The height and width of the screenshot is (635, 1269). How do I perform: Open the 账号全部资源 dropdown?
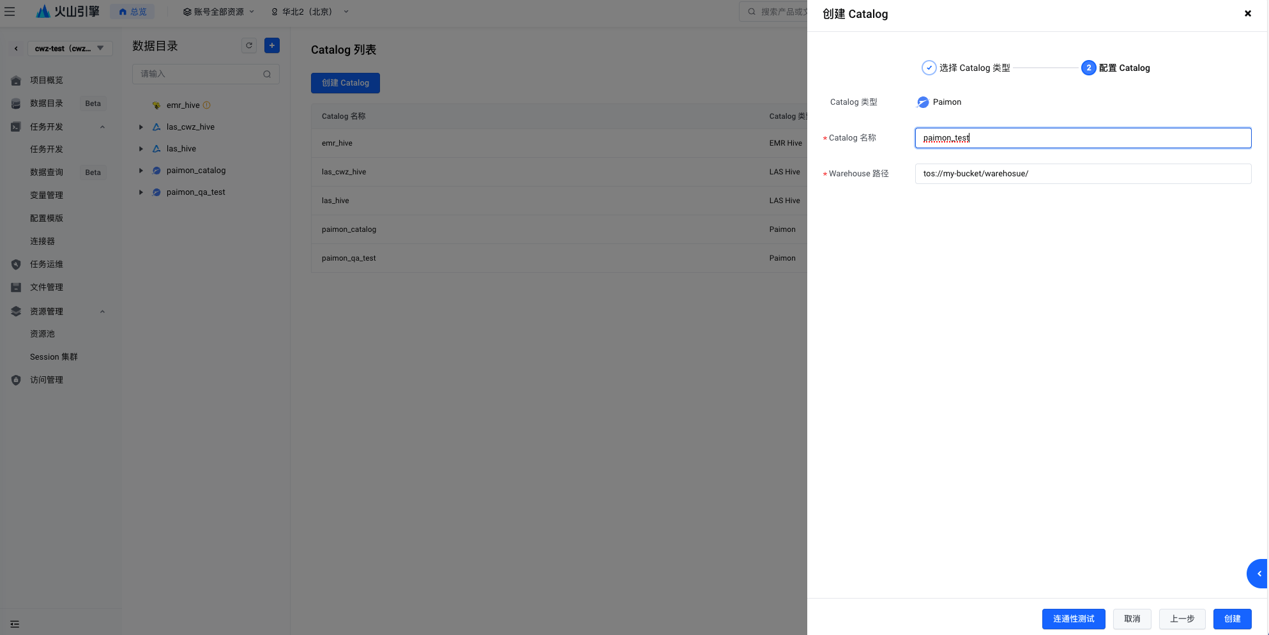tap(218, 11)
